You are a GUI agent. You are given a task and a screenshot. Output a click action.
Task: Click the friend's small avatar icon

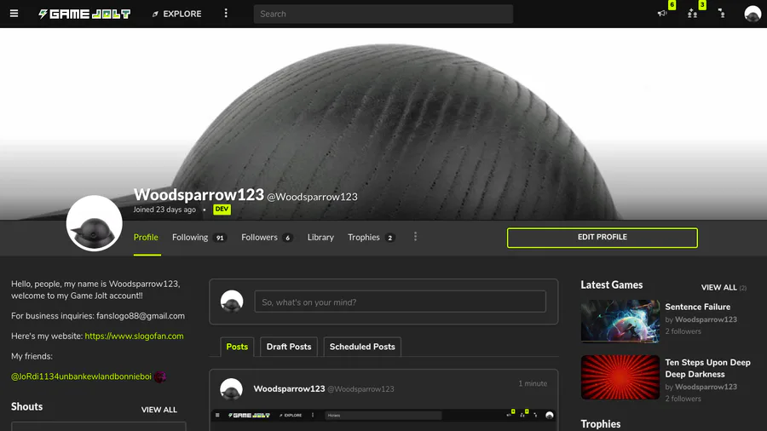point(160,376)
